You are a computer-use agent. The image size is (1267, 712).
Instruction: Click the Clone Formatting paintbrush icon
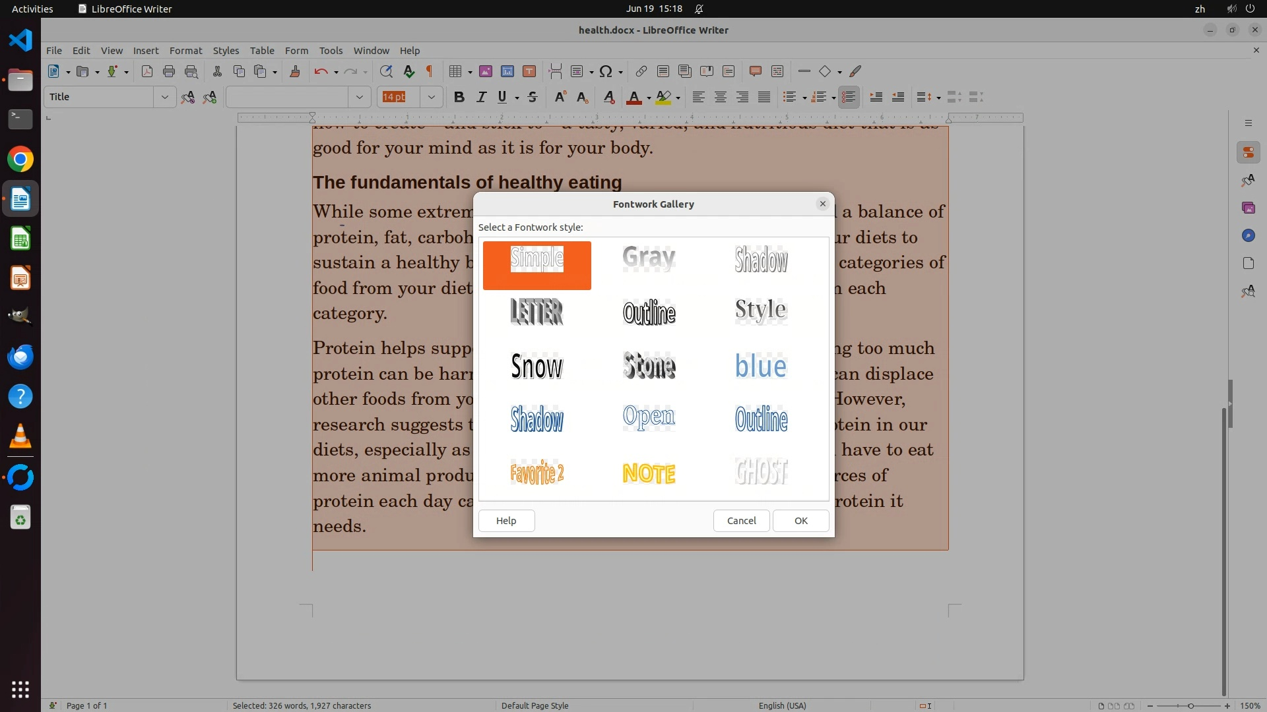295,71
